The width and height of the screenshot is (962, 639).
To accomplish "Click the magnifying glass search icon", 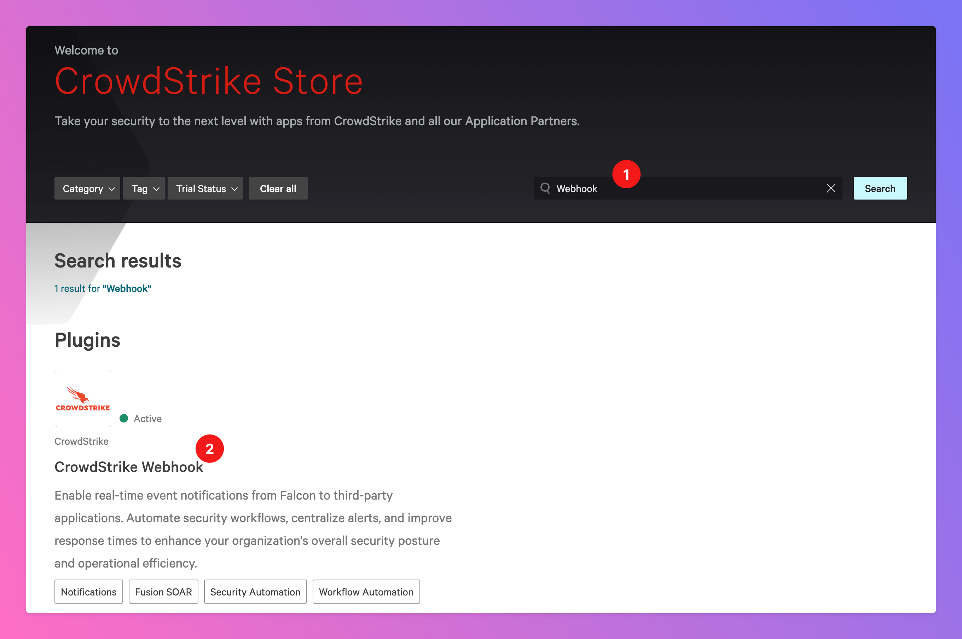I will [545, 188].
